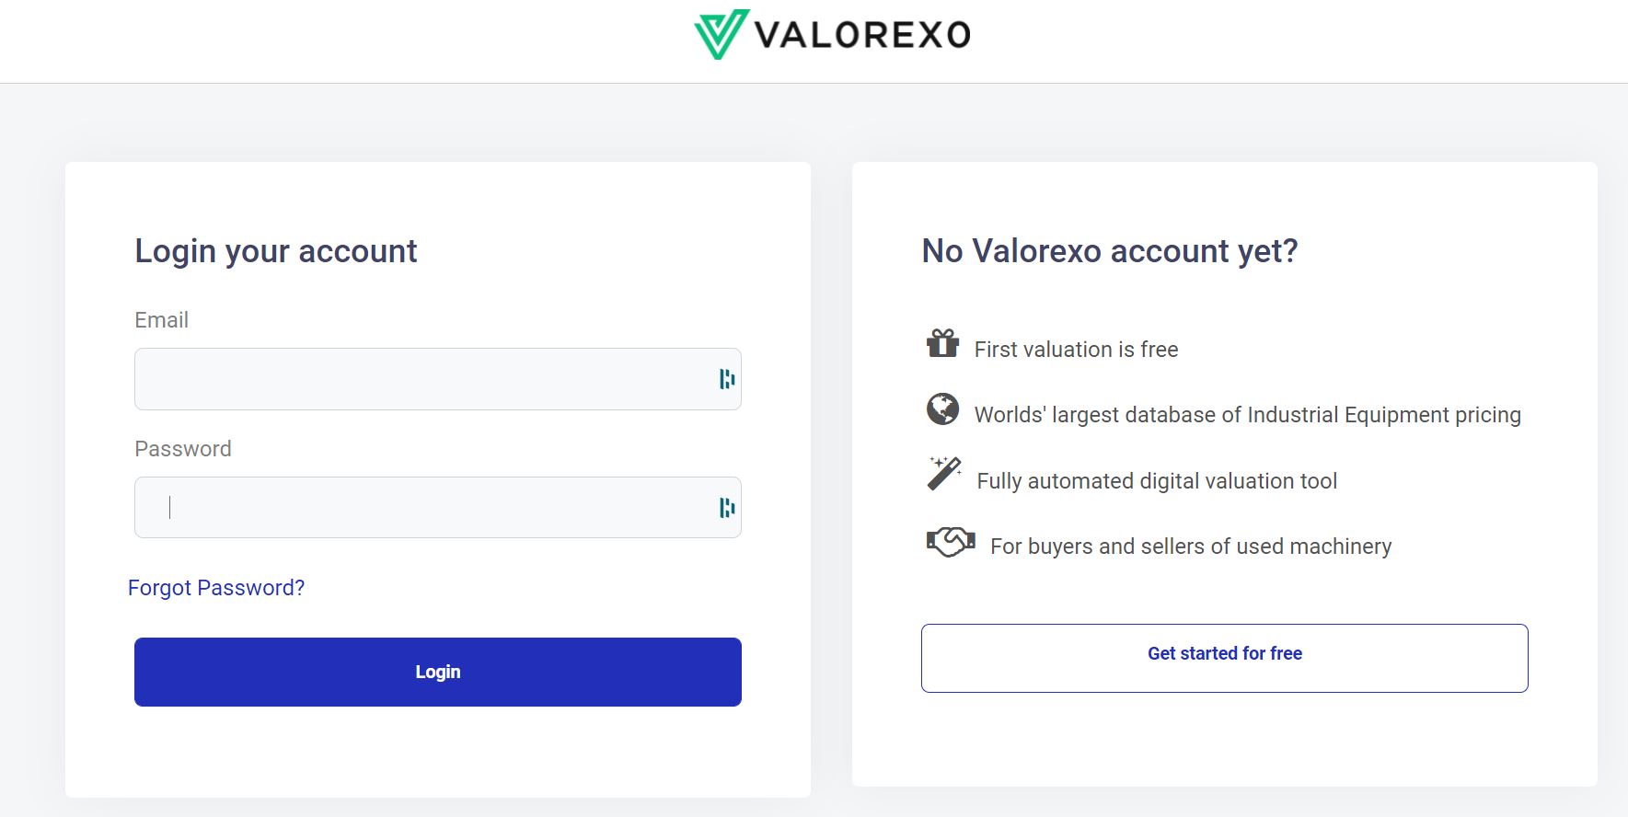The image size is (1628, 817).
Task: Focus the Email input field
Action: [x=423, y=379]
